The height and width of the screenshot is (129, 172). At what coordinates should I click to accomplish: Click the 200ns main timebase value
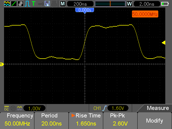click(80, 4)
